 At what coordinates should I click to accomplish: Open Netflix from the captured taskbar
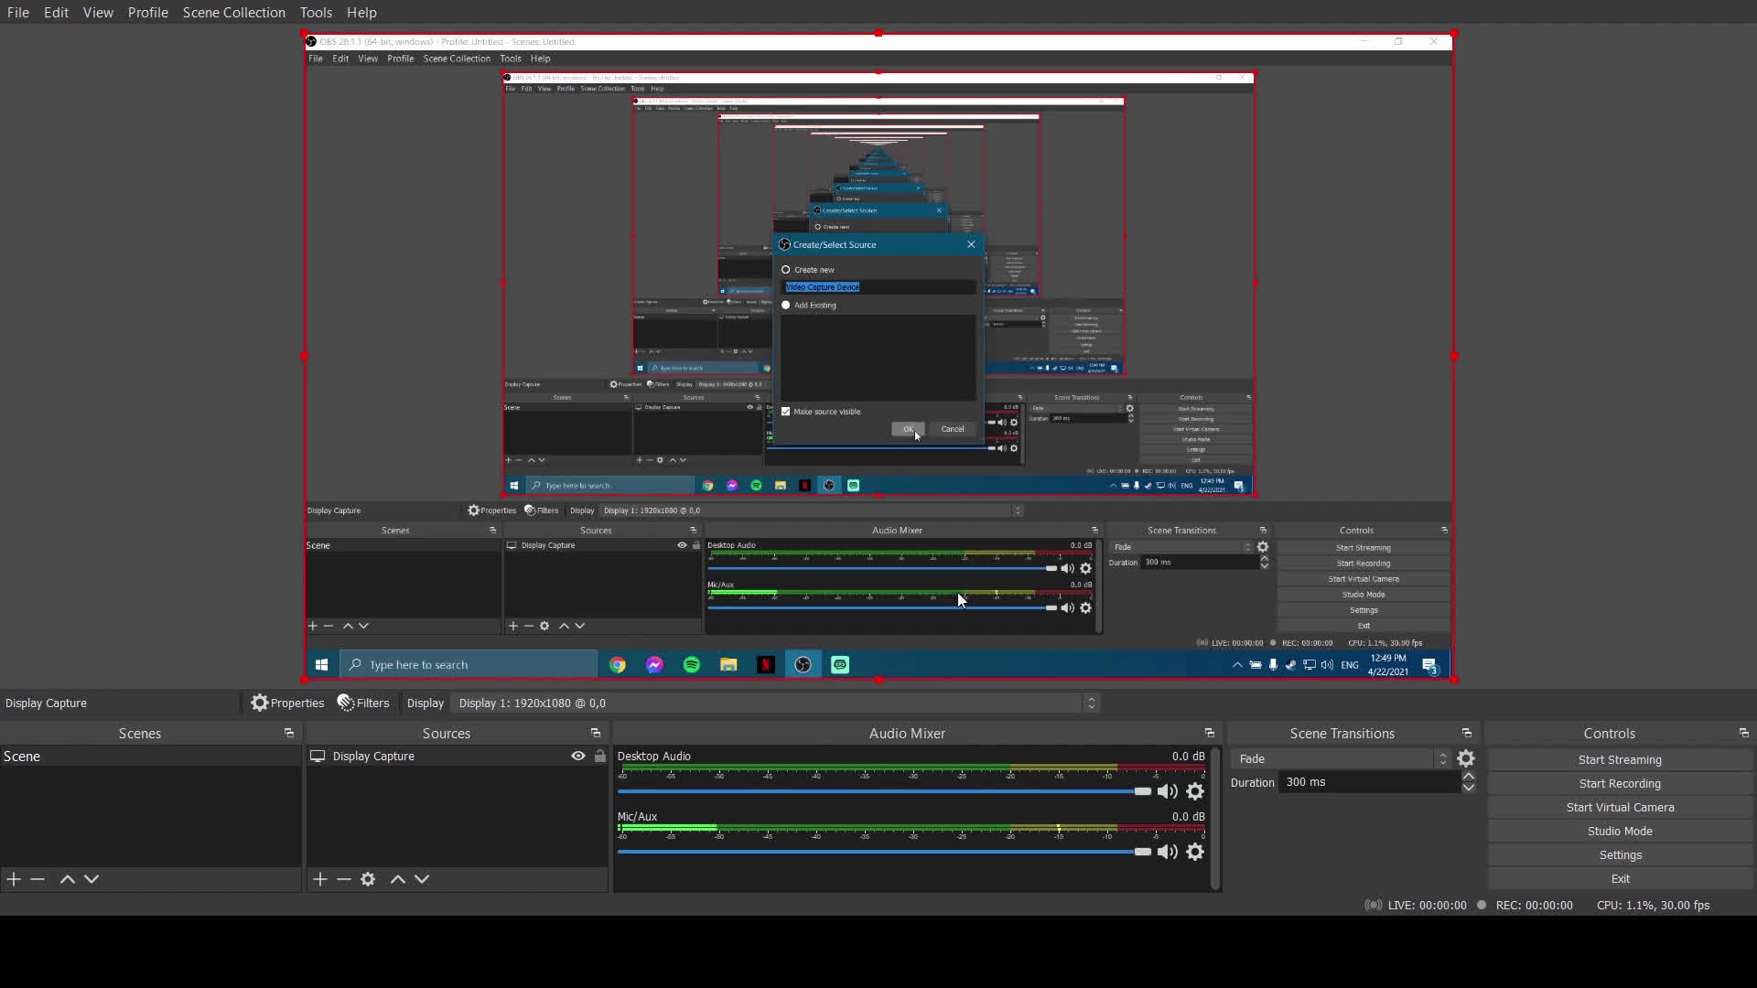tap(766, 665)
